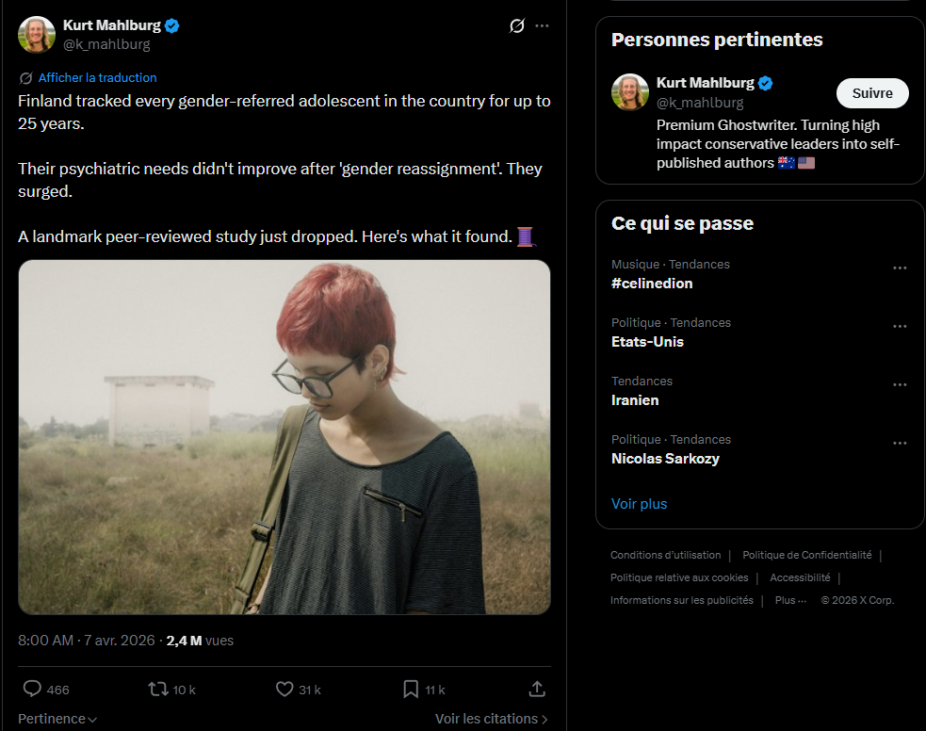Image resolution: width=926 pixels, height=731 pixels.
Task: Click the Grok icon on the post
Action: [x=516, y=26]
